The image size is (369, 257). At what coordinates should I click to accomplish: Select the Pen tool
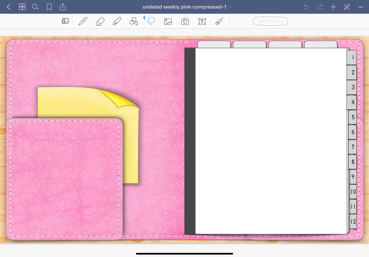[83, 21]
